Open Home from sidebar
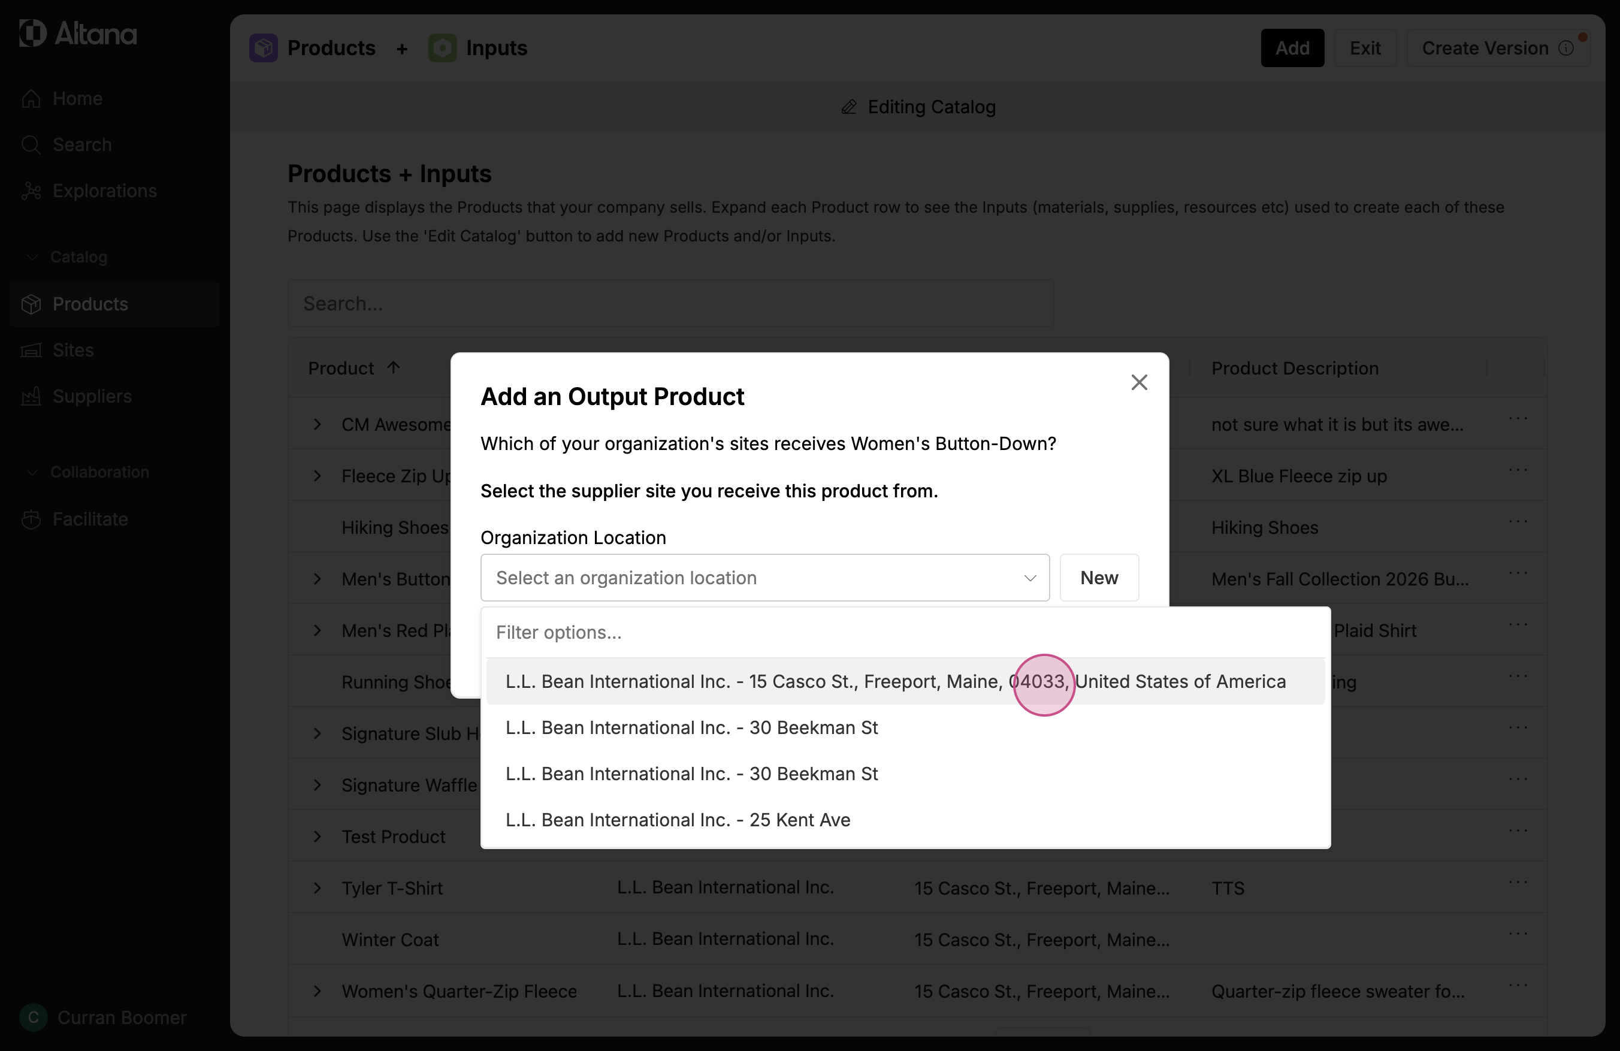This screenshot has width=1620, height=1051. pos(77,99)
